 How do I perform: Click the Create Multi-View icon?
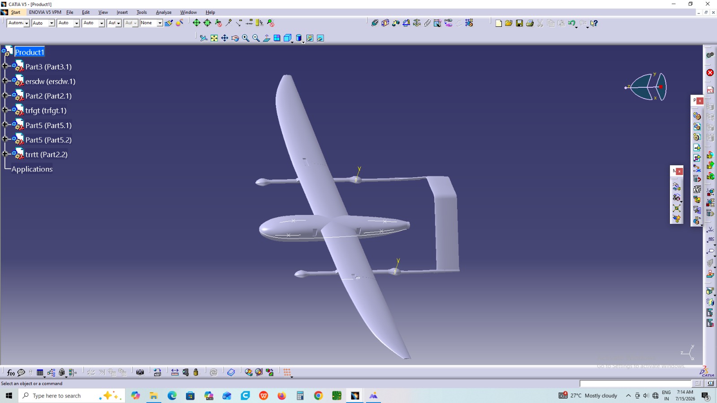click(277, 39)
